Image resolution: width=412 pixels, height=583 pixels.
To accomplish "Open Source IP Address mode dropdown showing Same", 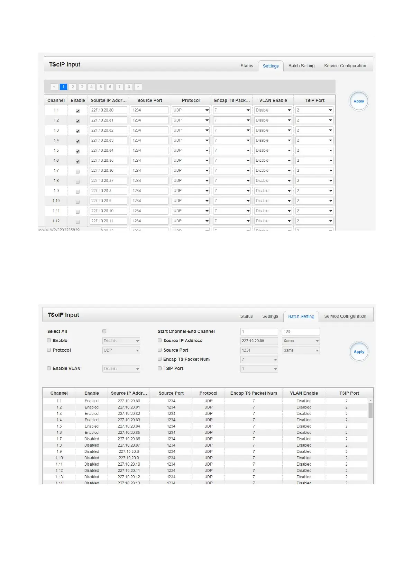I will [301, 341].
